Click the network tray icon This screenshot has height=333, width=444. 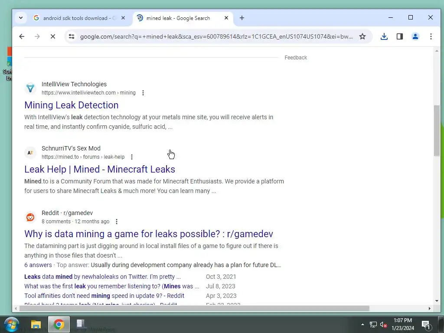point(373,324)
